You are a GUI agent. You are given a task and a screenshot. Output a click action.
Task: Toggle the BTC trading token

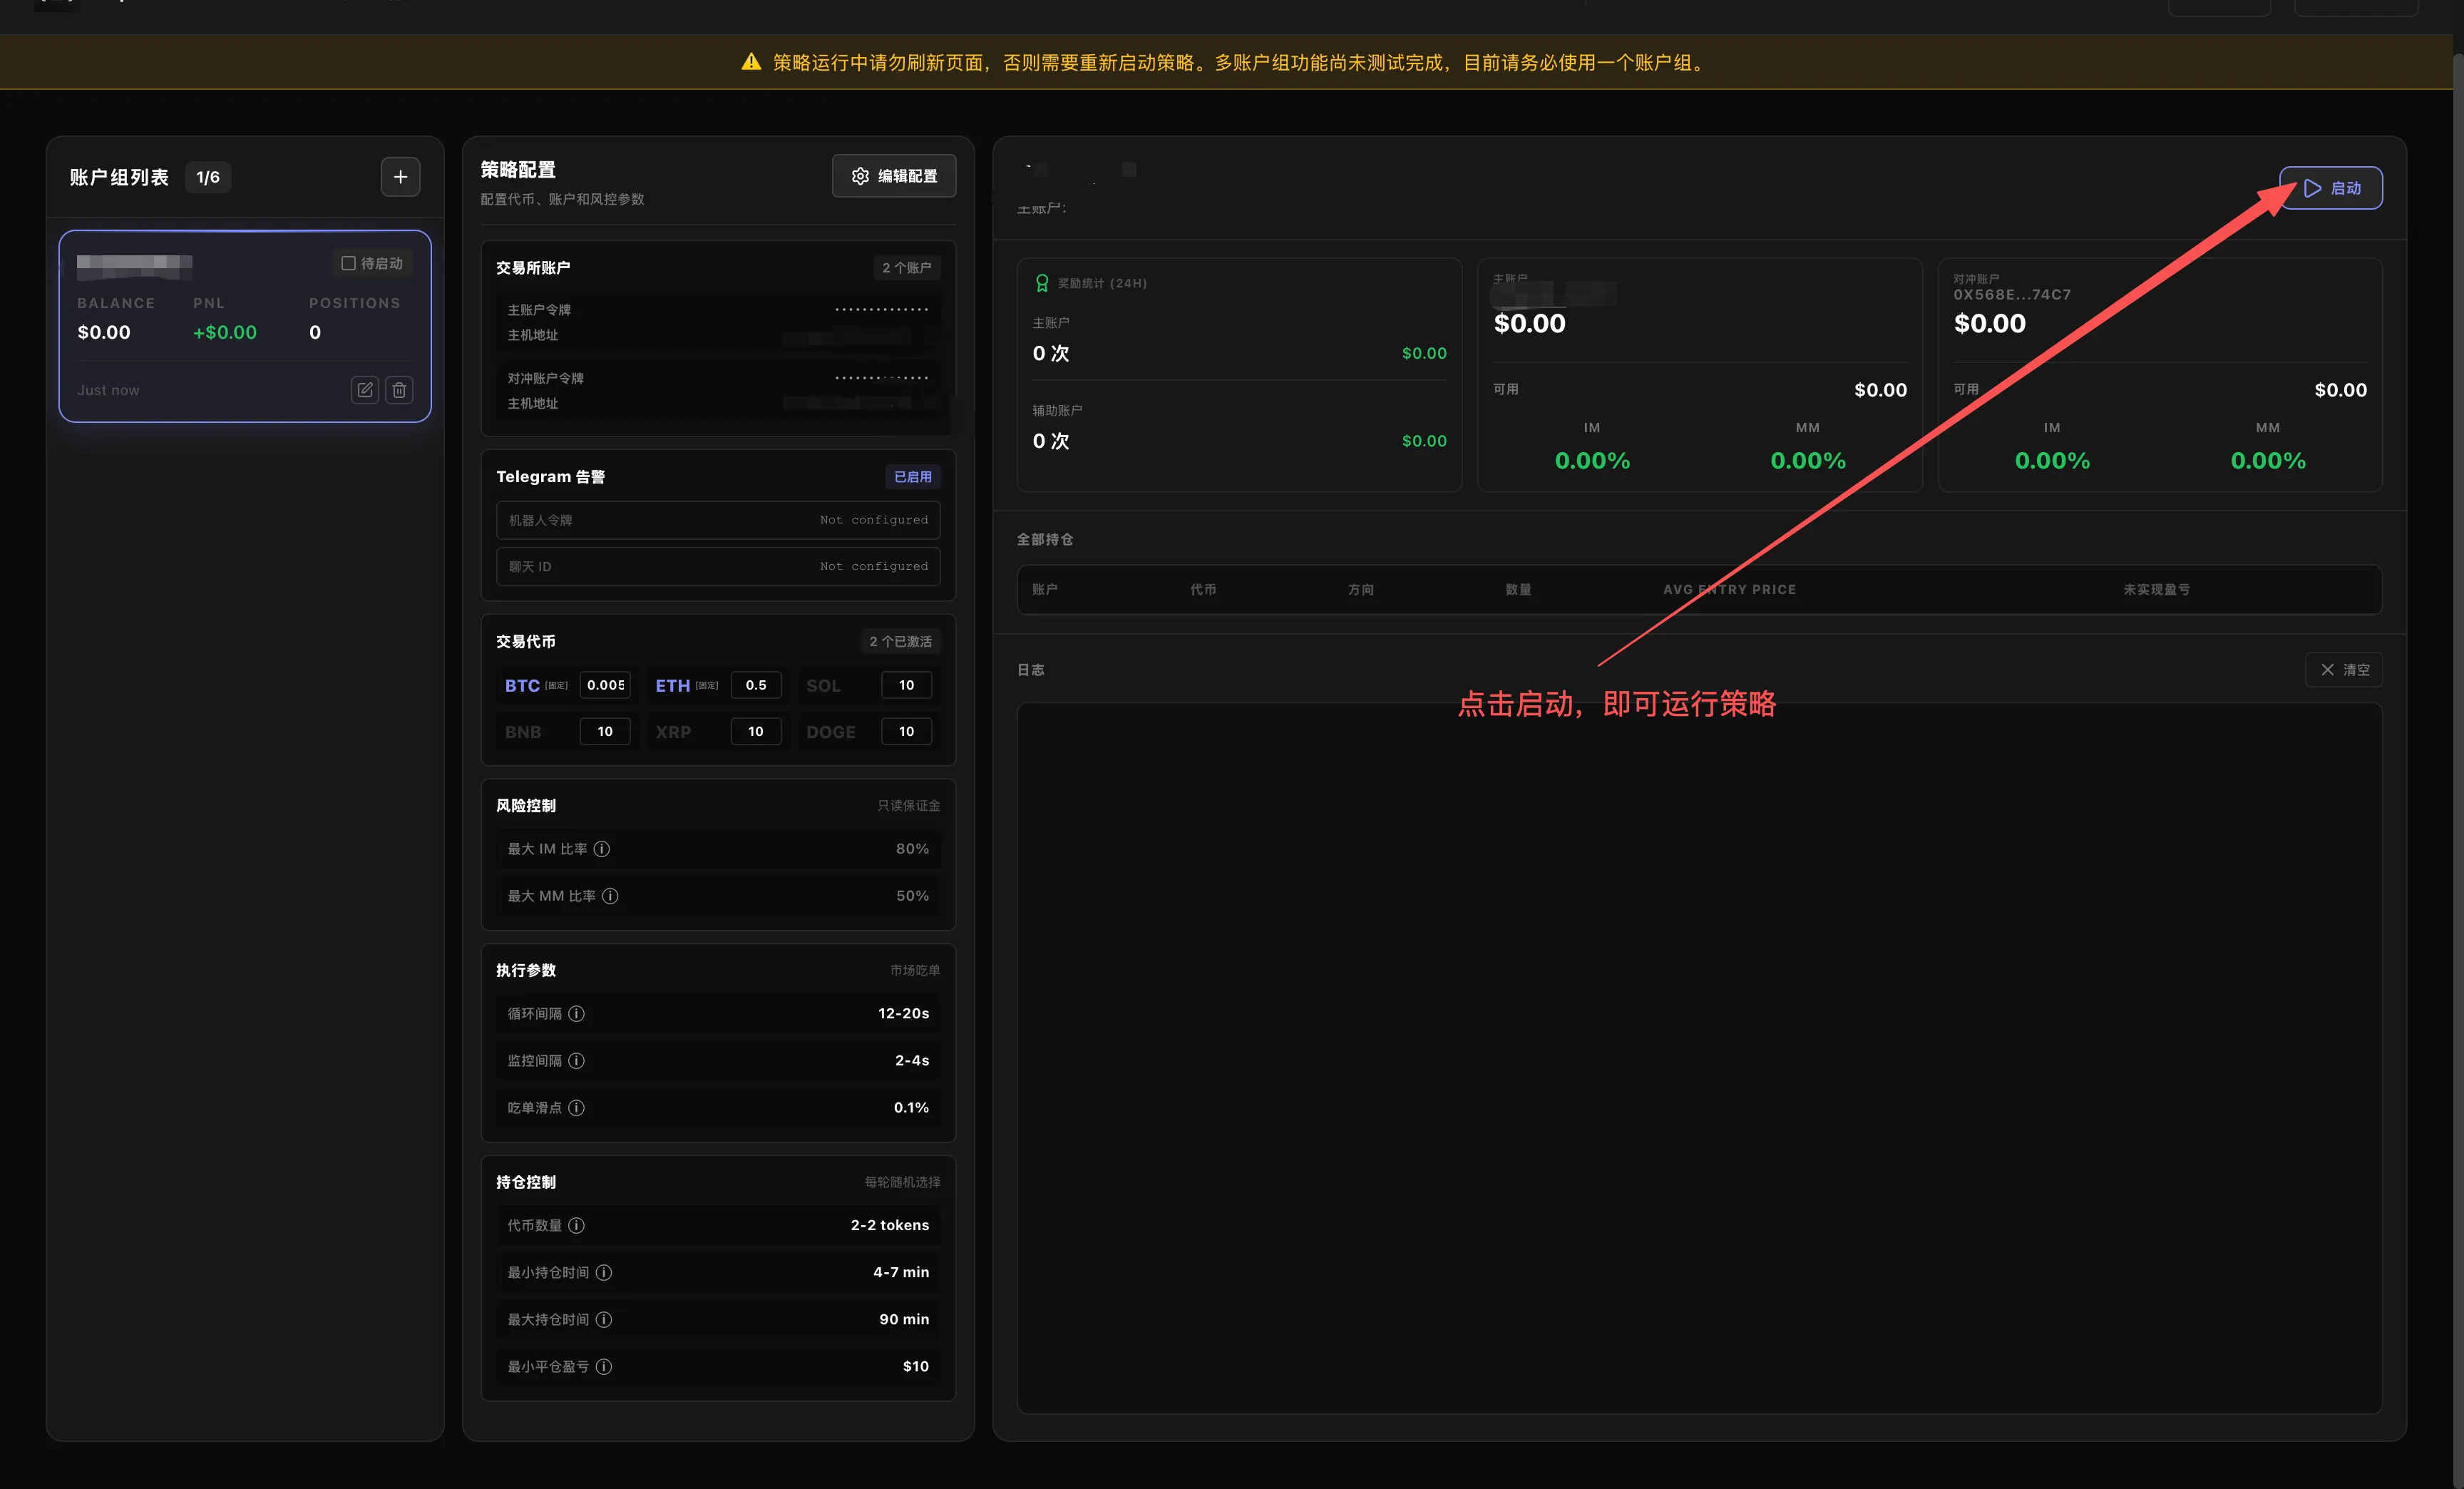point(523,686)
